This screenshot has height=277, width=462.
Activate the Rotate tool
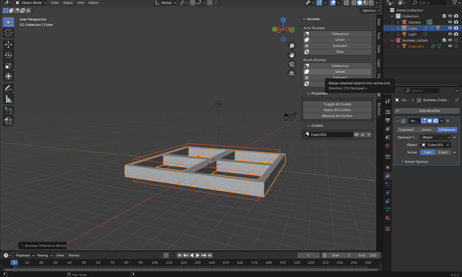(8, 55)
